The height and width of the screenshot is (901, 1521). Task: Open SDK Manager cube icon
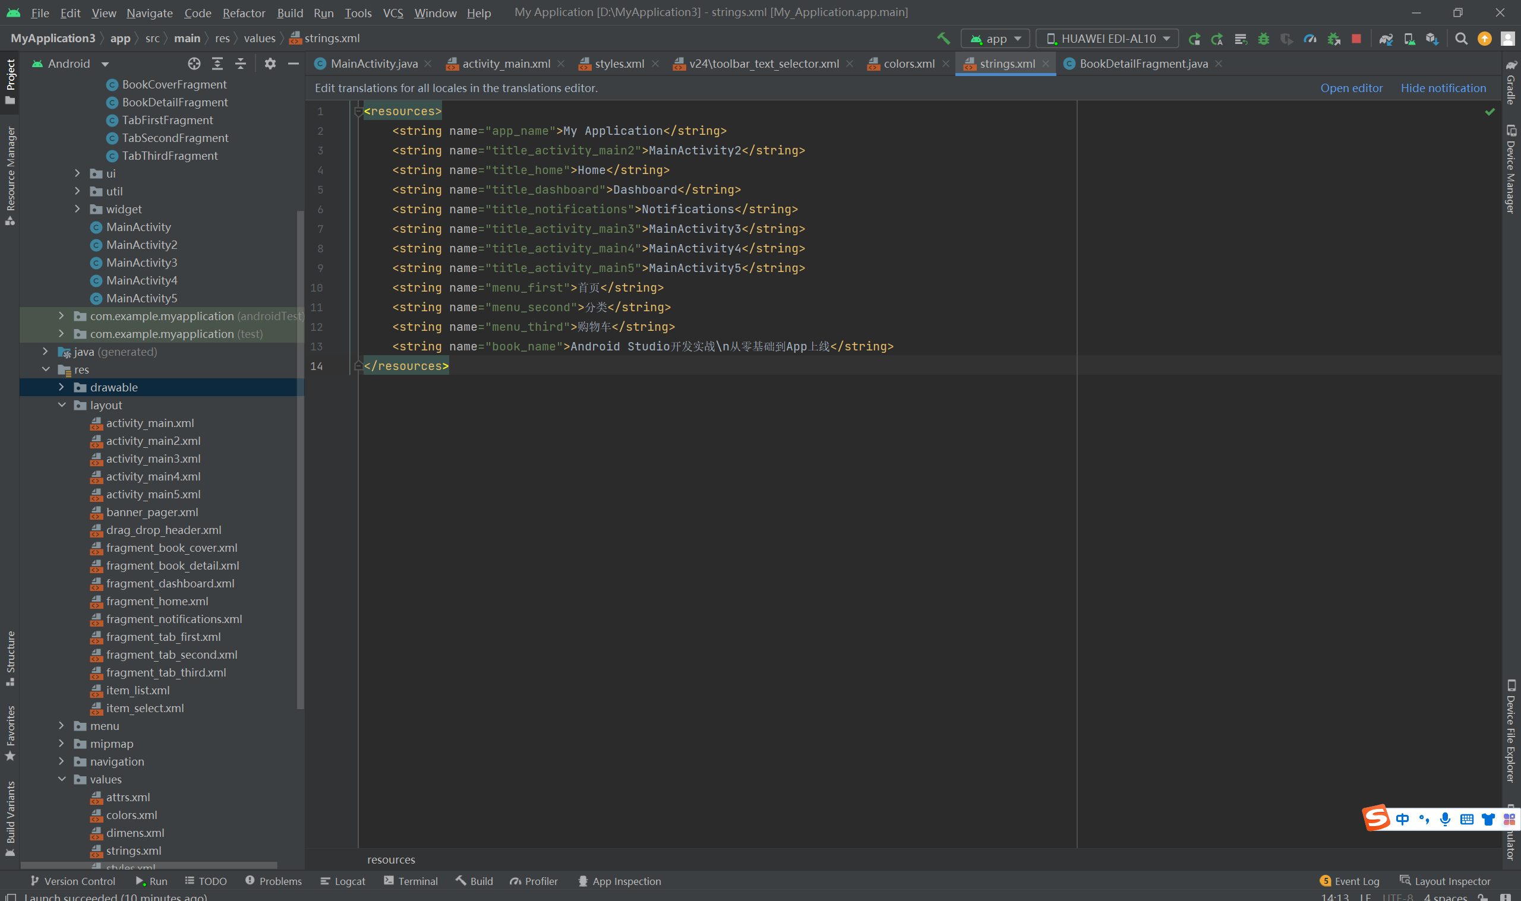coord(1432,39)
